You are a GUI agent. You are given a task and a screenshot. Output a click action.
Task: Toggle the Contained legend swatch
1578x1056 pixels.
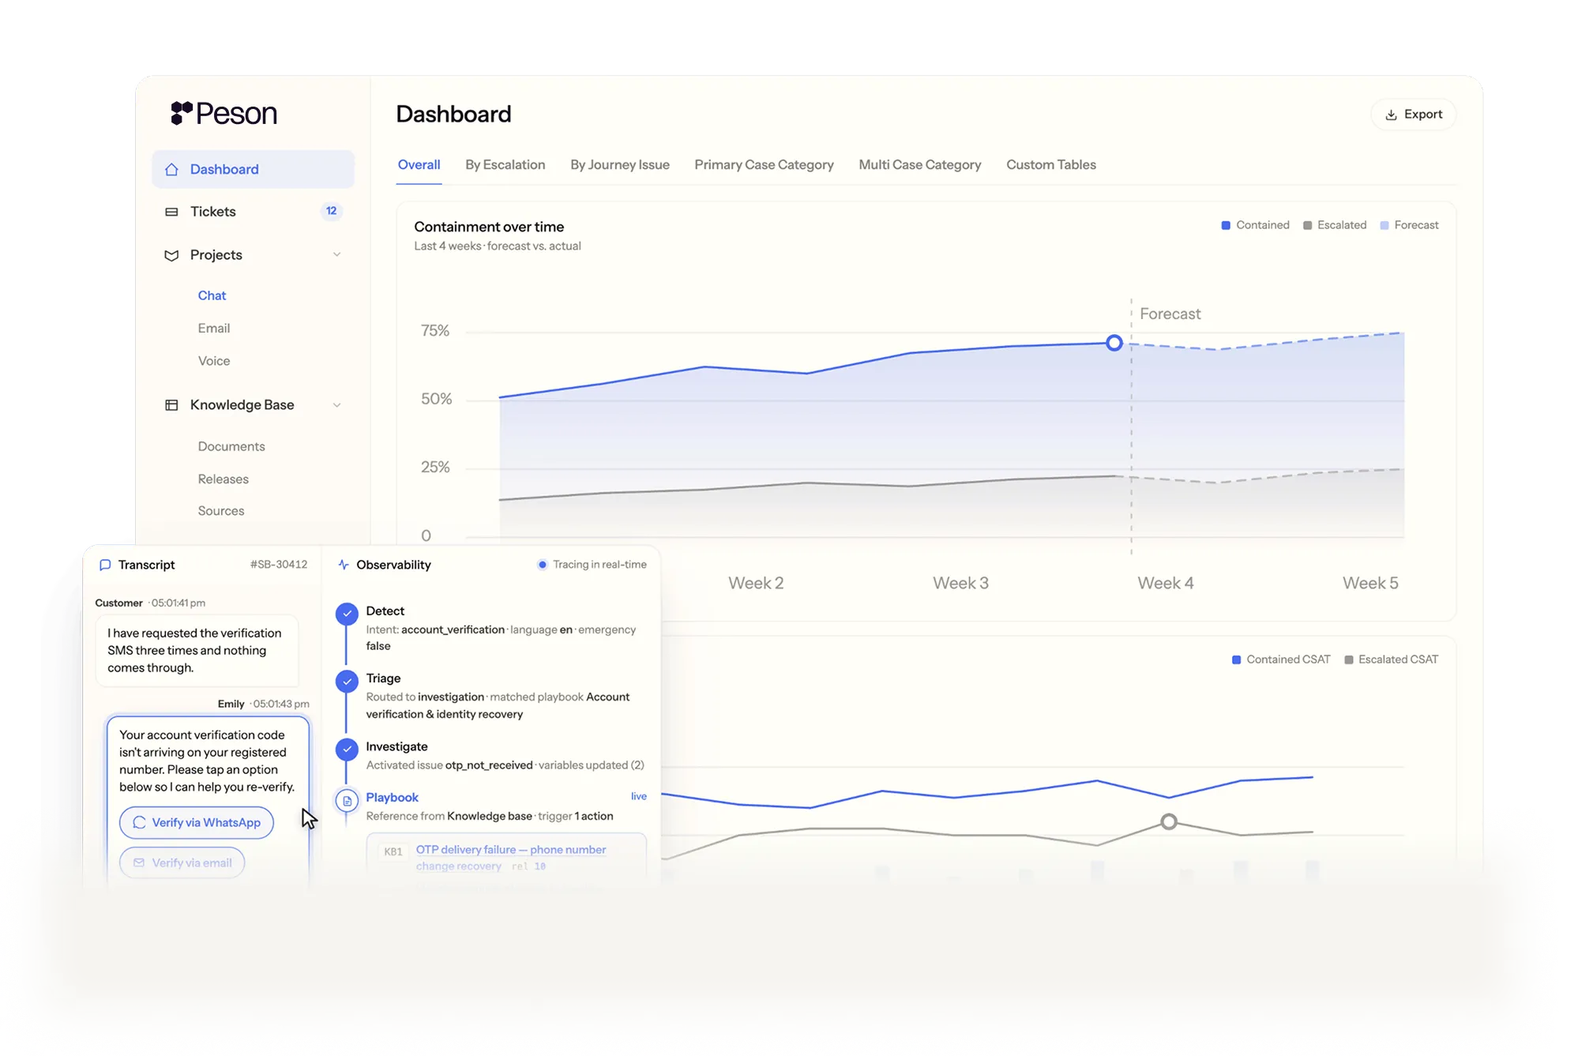pyautogui.click(x=1226, y=225)
